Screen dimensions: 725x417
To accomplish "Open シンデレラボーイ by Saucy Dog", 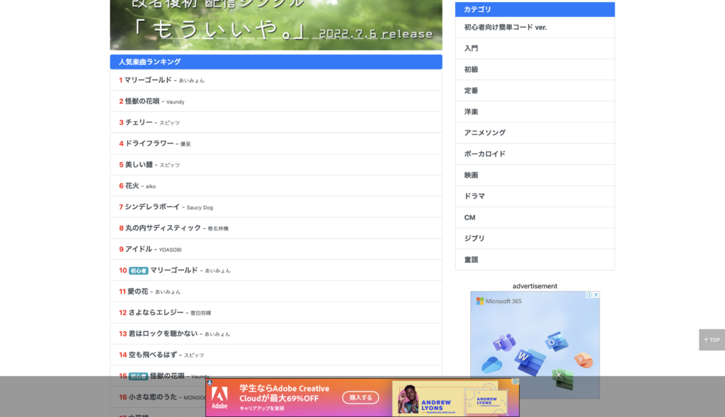I will (152, 207).
